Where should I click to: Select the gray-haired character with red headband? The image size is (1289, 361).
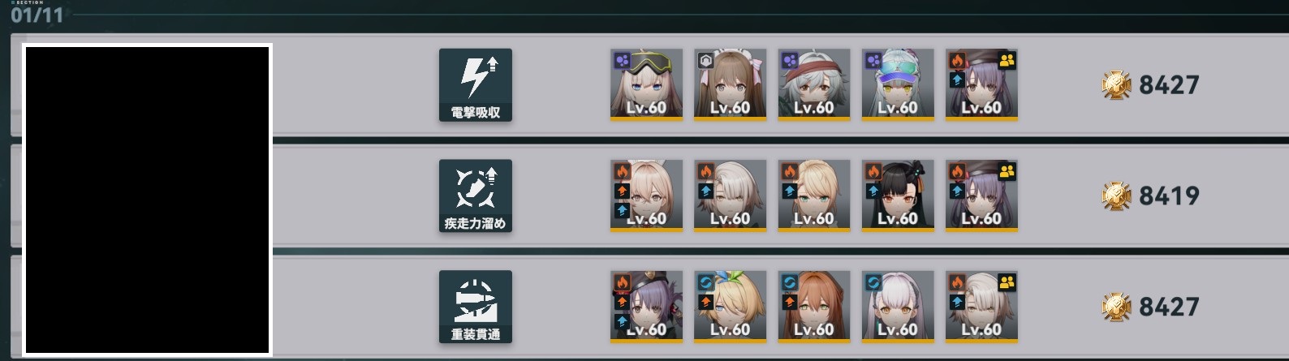[x=813, y=85]
